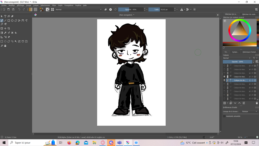259x146 pixels.
Task: Adjust the layer Opacité 100% slider
Action: click(x=237, y=62)
